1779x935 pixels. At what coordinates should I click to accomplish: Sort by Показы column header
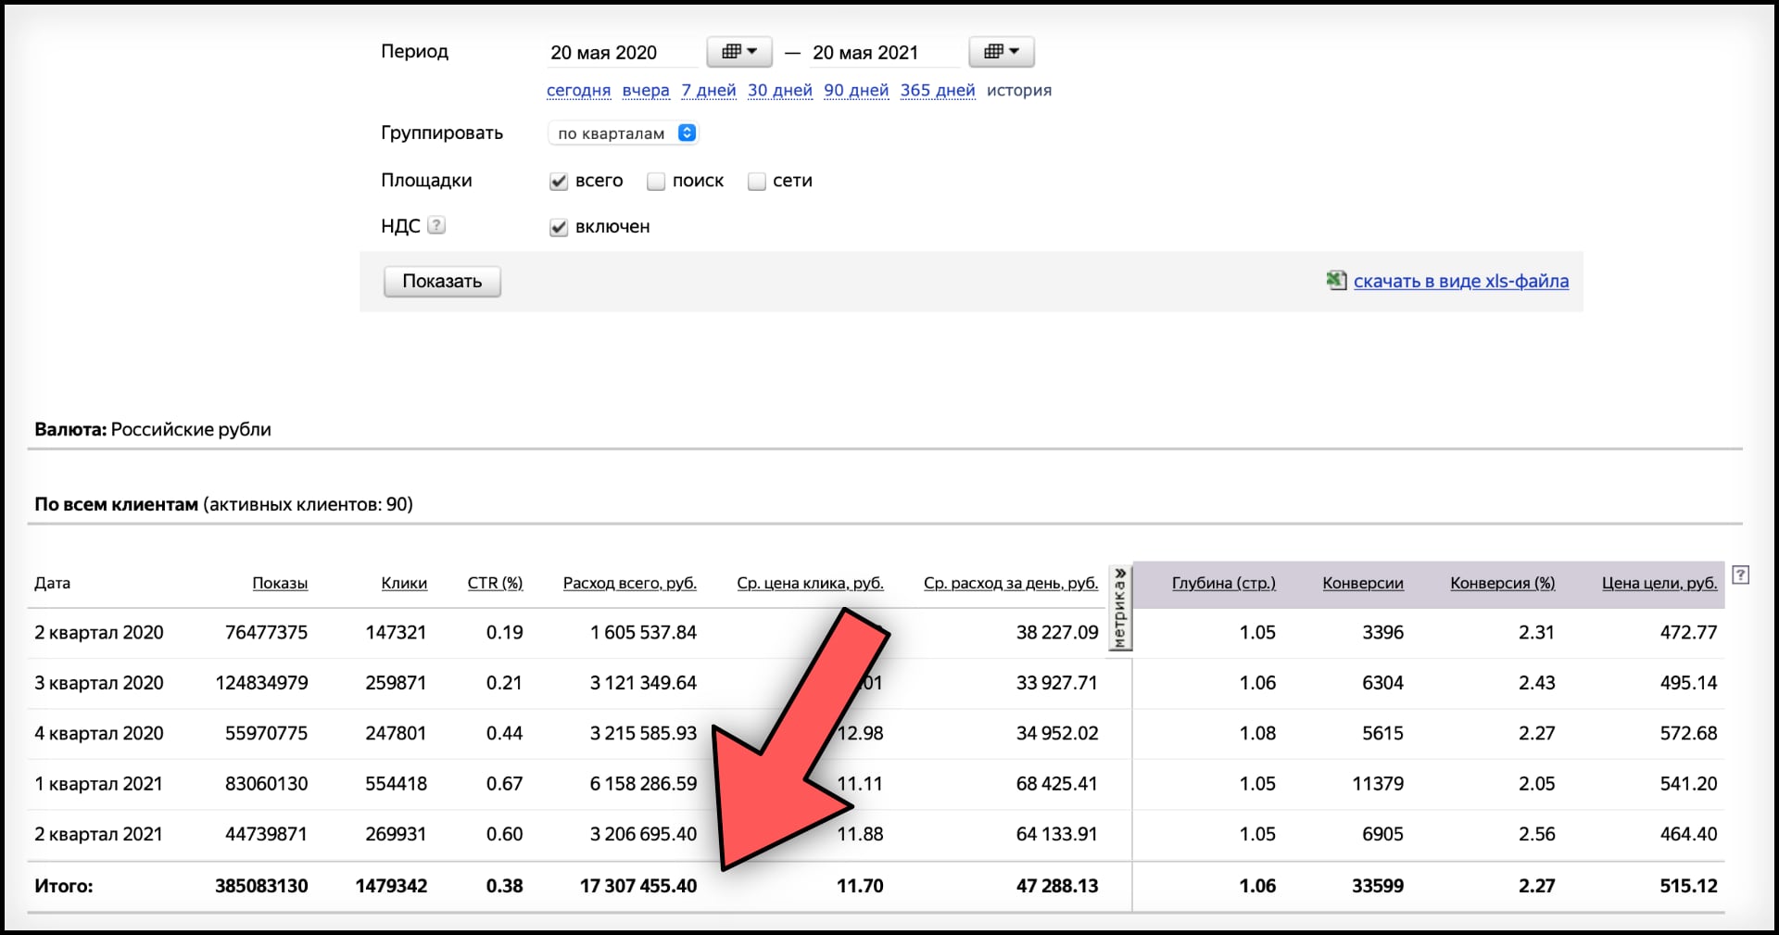[x=280, y=583]
